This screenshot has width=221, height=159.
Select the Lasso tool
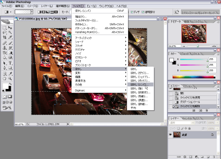point(5,32)
